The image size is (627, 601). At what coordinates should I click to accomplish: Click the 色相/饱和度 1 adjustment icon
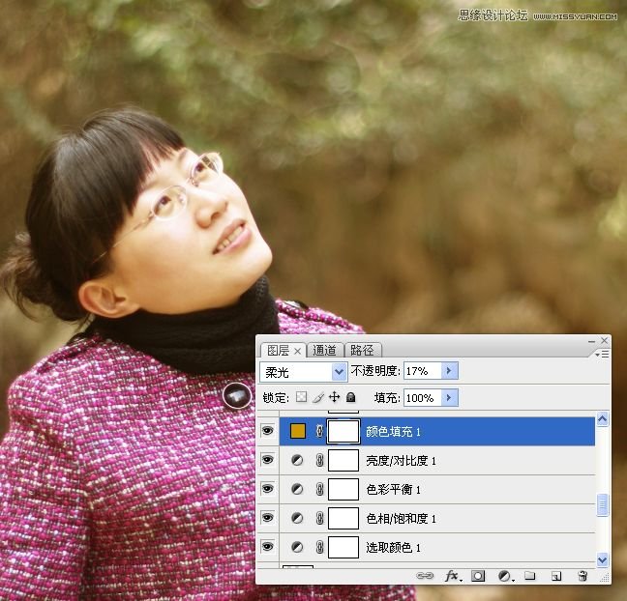[297, 518]
